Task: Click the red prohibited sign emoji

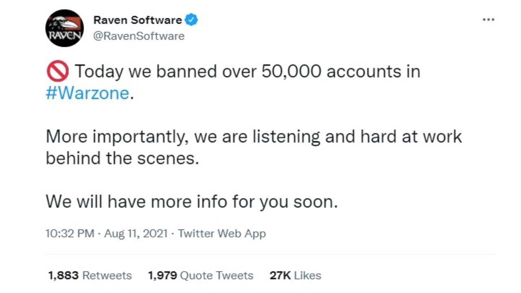Action: (57, 72)
